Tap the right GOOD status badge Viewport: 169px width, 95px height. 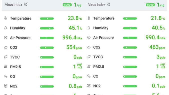coord(150,5)
